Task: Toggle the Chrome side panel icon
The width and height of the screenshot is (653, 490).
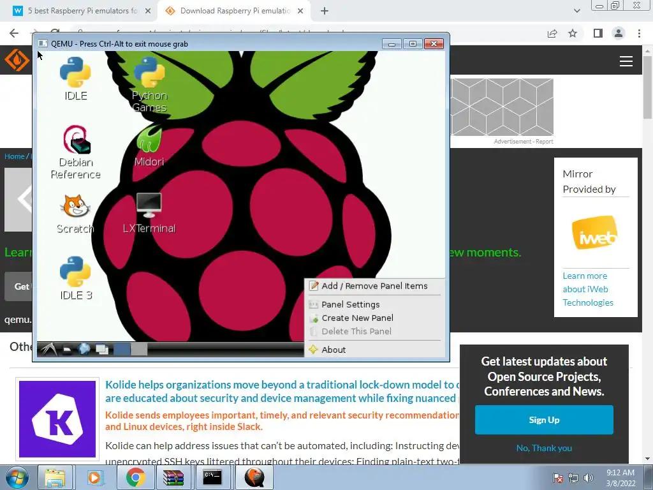Action: point(598,33)
